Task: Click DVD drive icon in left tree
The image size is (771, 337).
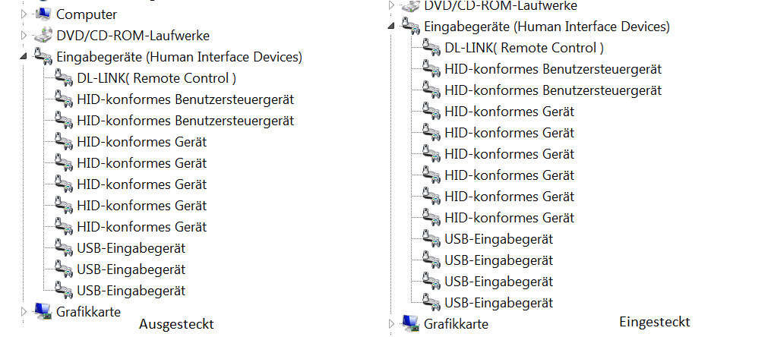Action: click(43, 36)
